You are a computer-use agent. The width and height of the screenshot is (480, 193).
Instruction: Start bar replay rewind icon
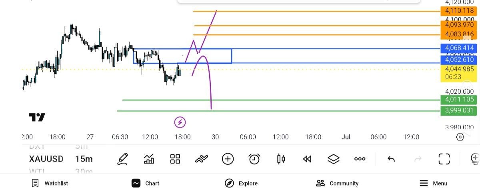tap(307, 159)
